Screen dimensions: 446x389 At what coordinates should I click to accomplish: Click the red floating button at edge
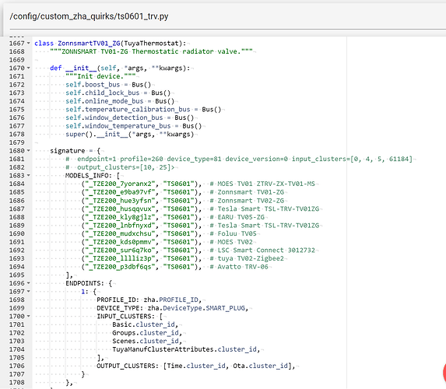coord(444,372)
